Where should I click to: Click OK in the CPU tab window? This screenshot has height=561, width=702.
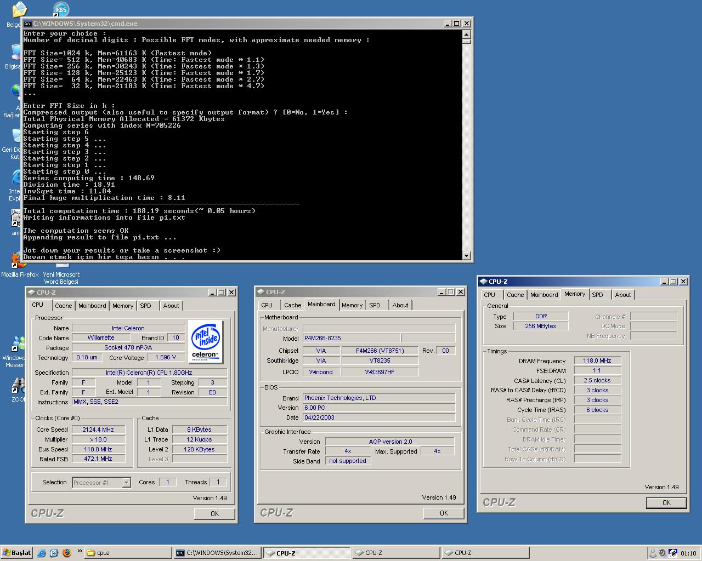click(x=214, y=513)
